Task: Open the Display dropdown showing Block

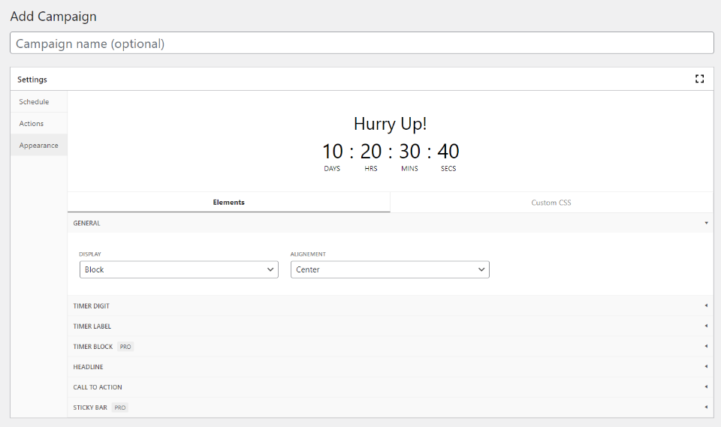Action: 179,269
